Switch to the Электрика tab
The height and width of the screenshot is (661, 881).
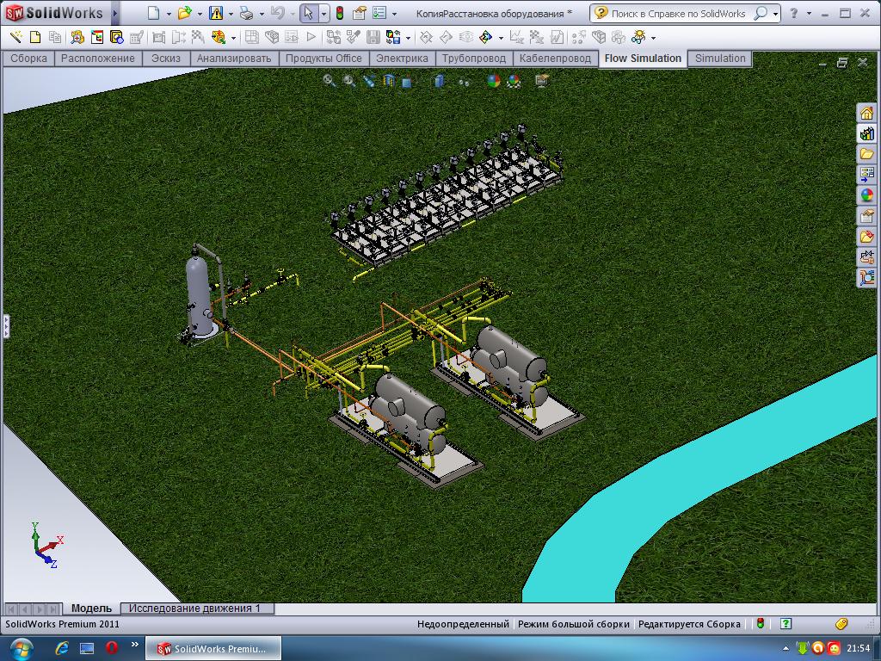coord(402,59)
